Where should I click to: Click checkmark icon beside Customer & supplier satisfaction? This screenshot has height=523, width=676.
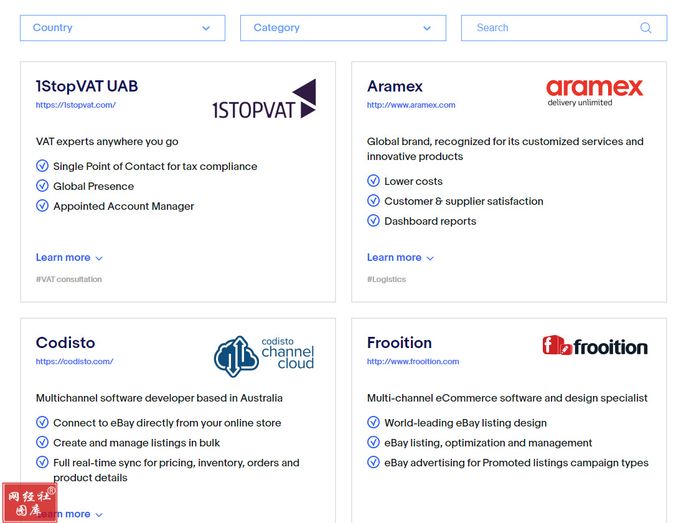coord(373,200)
